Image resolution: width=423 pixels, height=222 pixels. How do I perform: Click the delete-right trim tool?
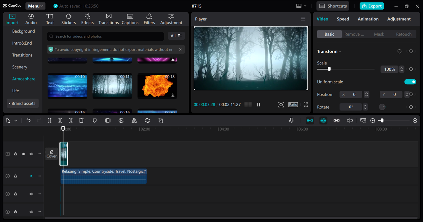click(71, 121)
